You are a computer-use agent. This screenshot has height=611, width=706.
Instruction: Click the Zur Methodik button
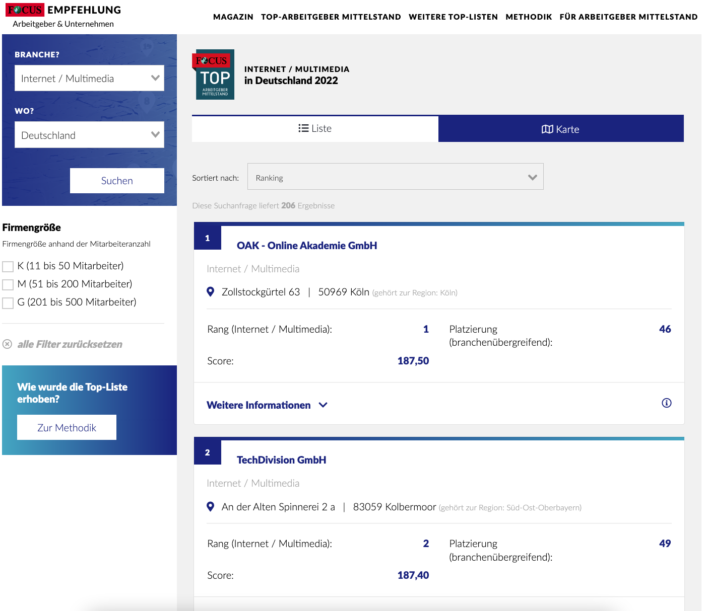coord(67,427)
